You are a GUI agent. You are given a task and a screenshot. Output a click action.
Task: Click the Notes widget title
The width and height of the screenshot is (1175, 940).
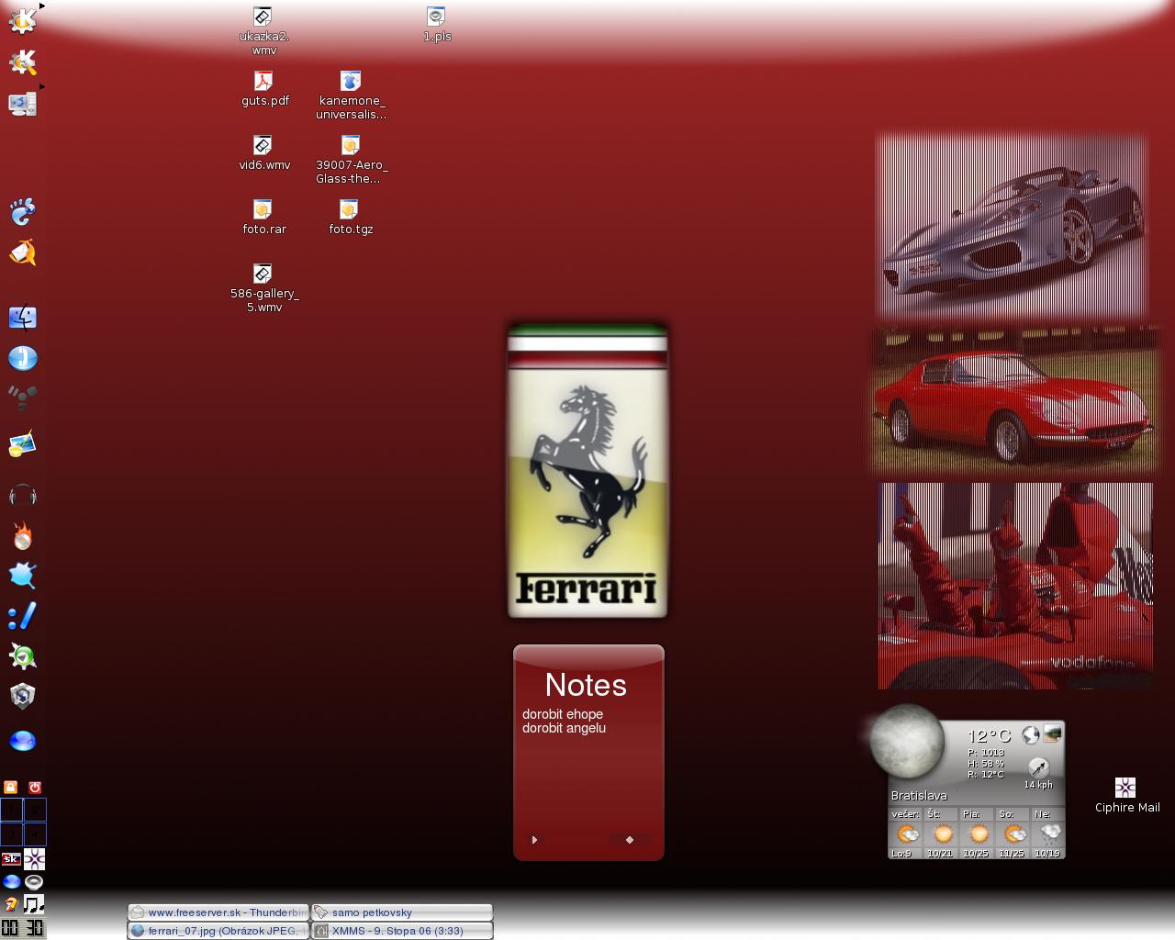coord(586,685)
